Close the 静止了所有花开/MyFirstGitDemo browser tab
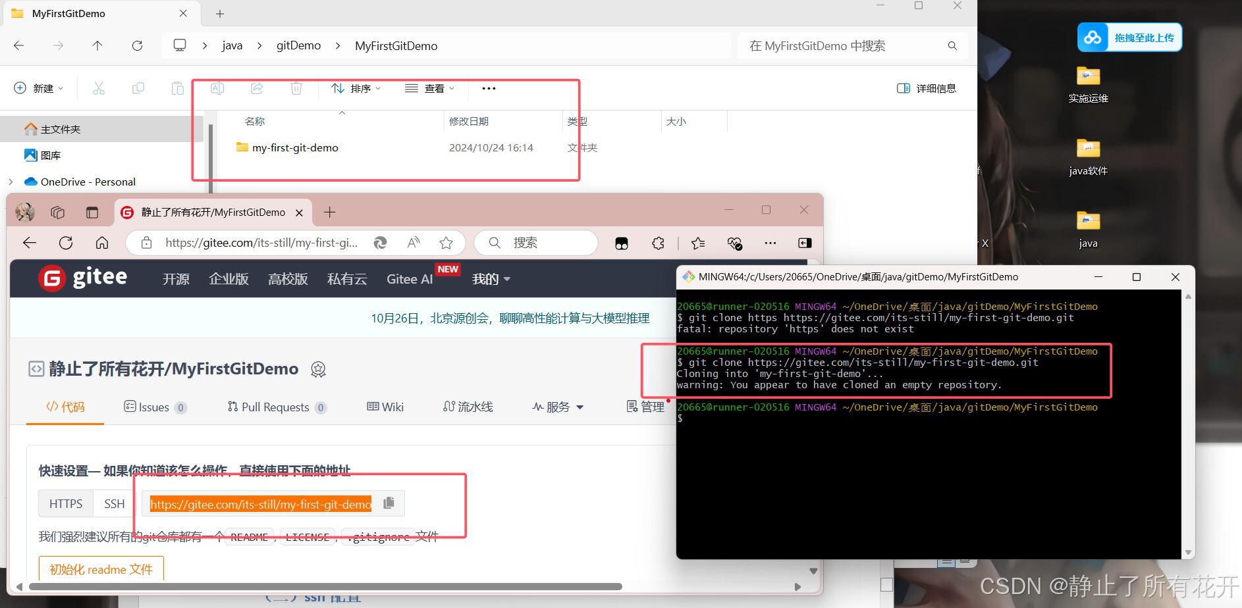 299,213
